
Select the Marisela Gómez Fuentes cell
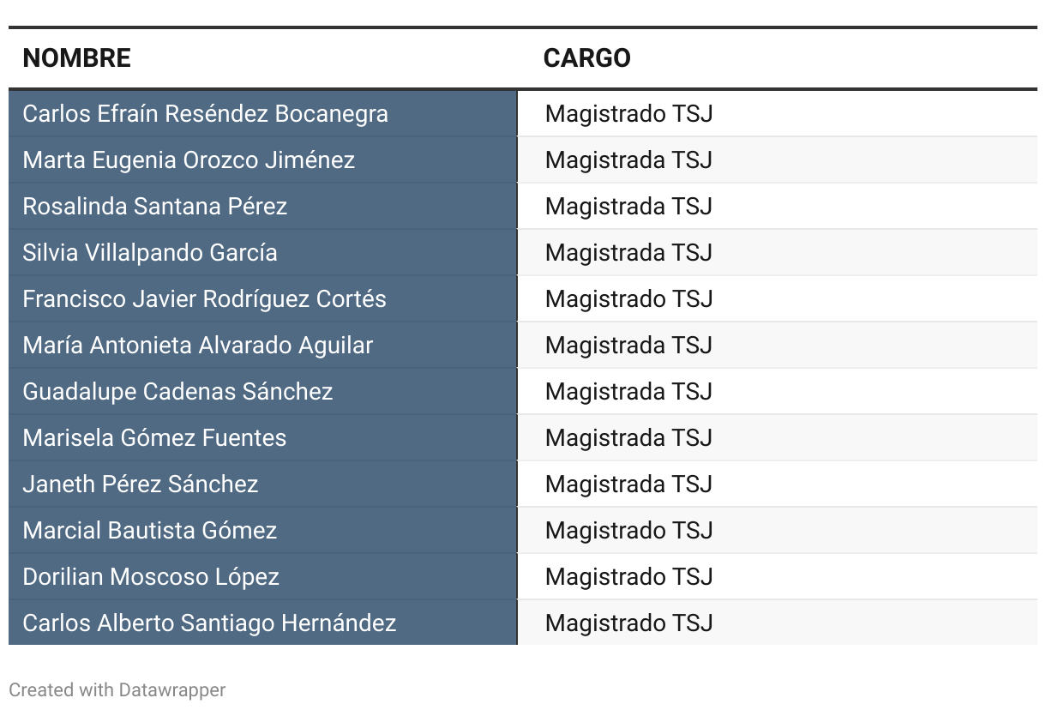click(x=263, y=437)
